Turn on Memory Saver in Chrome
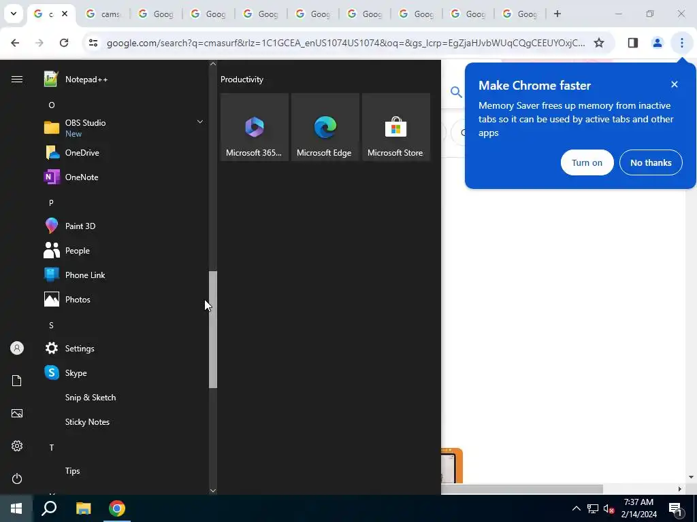Viewport: 697px width, 522px height. (587, 162)
